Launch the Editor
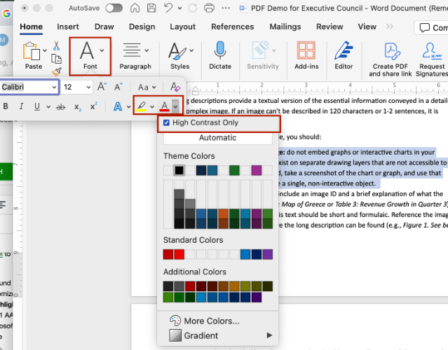The height and width of the screenshot is (350, 448). [x=344, y=56]
